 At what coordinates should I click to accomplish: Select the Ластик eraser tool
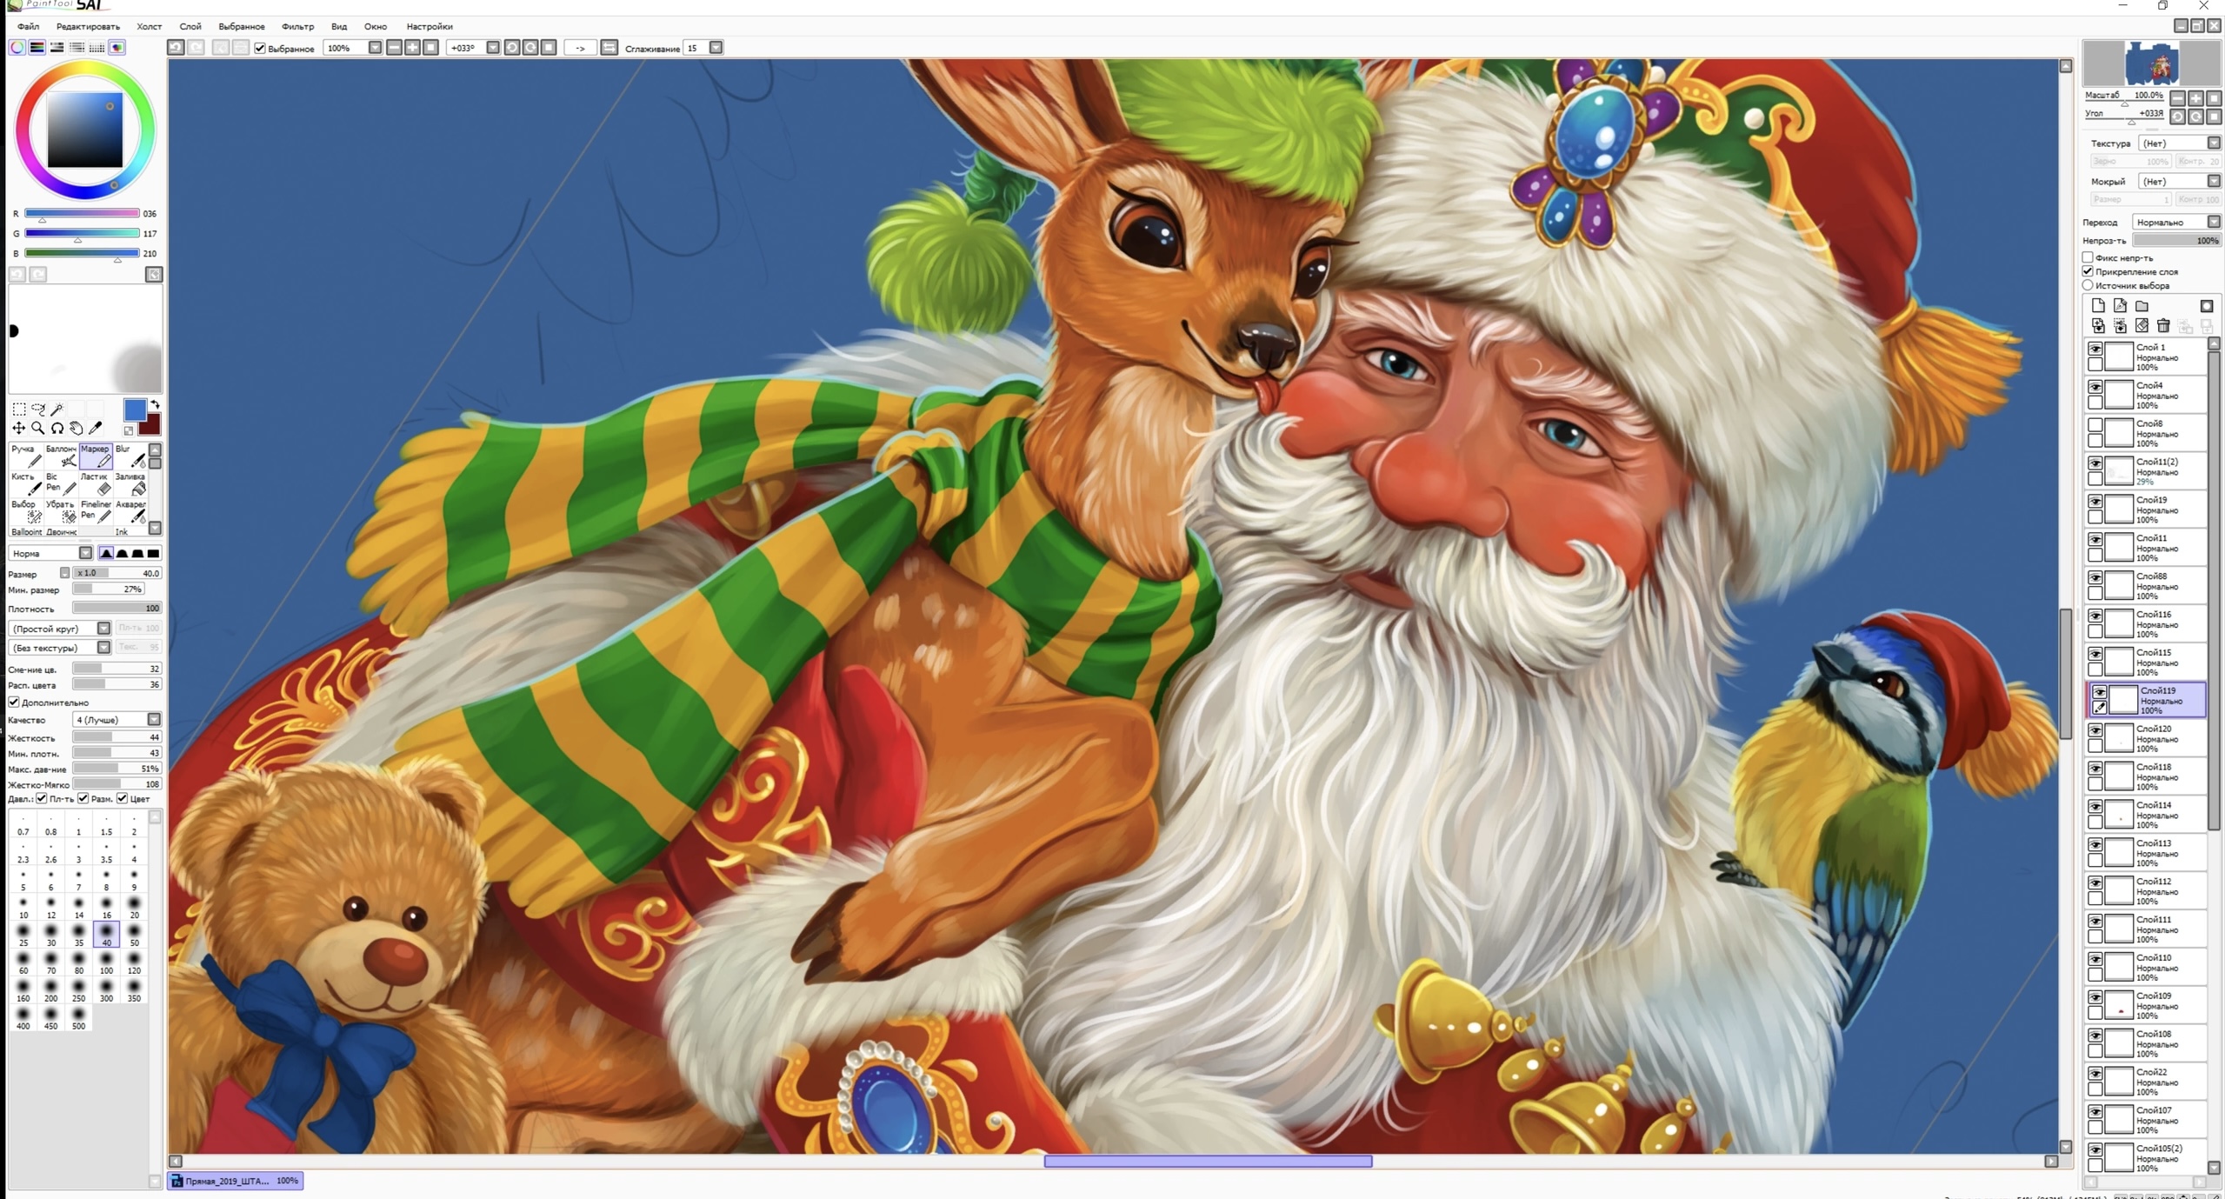pyautogui.click(x=96, y=483)
